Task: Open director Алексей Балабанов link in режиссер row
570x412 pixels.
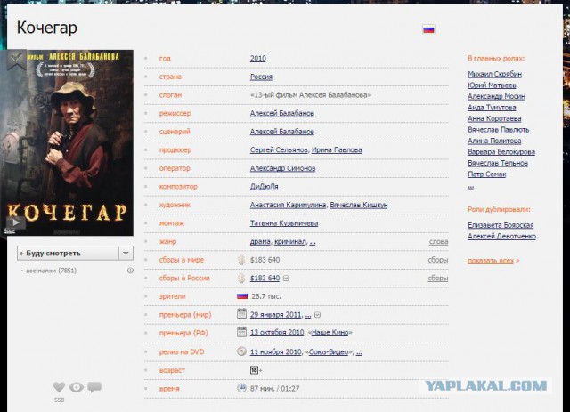Action: click(x=282, y=113)
